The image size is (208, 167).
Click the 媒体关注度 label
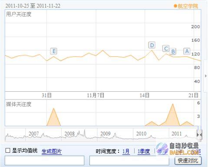(19, 104)
